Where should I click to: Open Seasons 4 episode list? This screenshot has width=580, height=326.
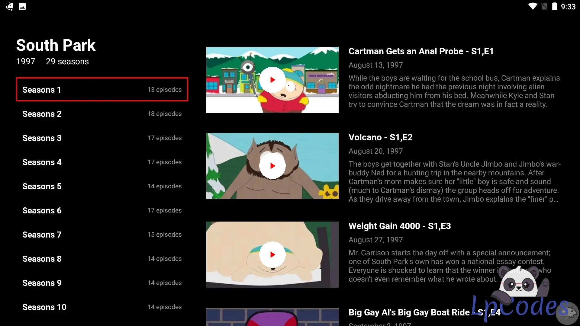pyautogui.click(x=102, y=162)
